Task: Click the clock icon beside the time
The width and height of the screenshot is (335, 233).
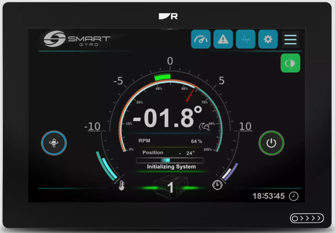Action: tap(294, 196)
